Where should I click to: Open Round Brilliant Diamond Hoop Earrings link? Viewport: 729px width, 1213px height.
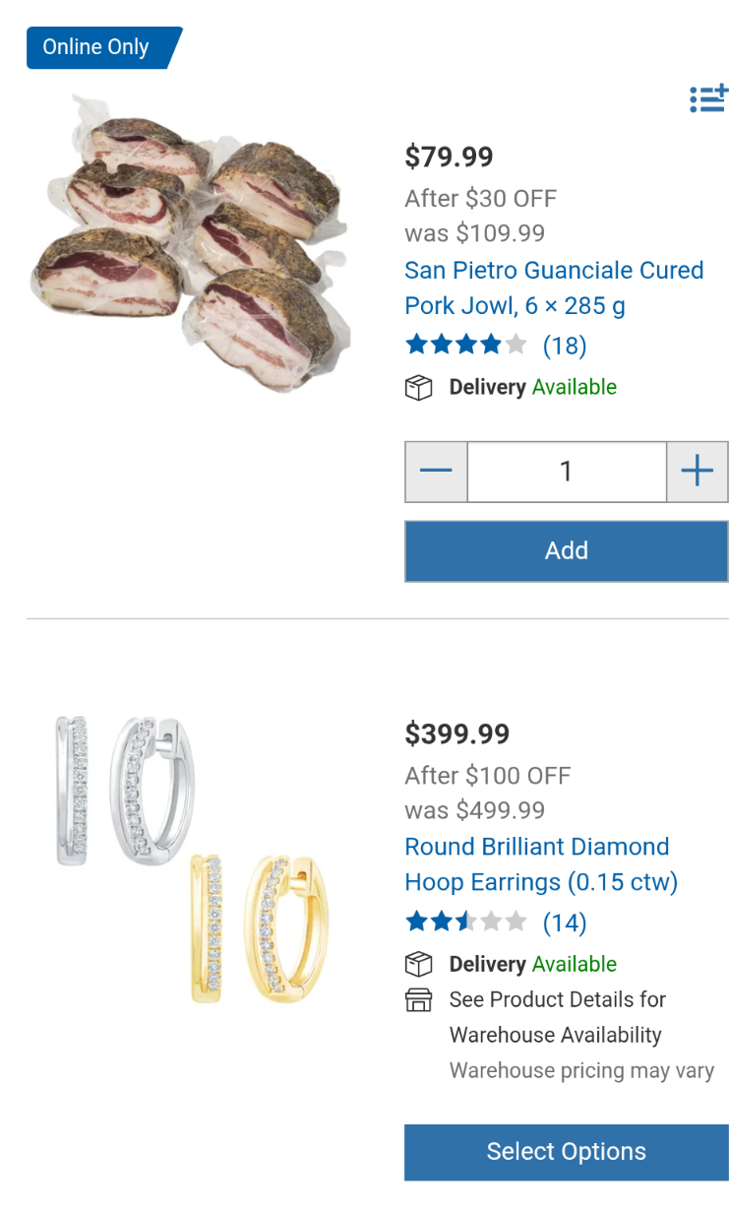[x=540, y=864]
